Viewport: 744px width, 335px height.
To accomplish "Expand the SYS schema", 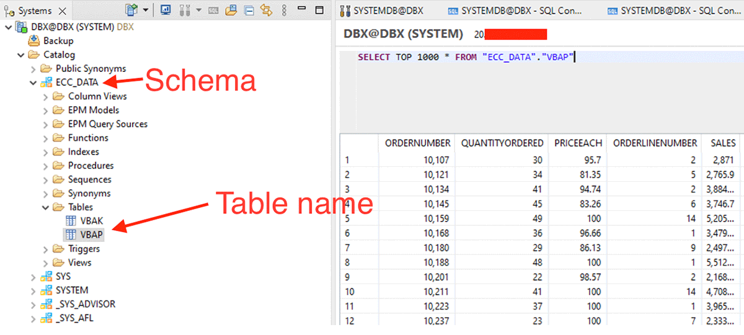I will coord(33,276).
